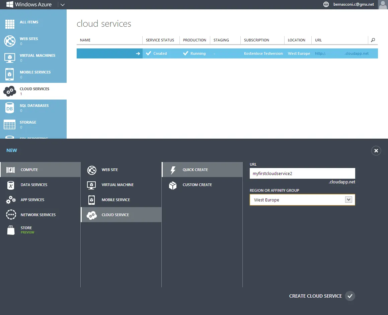Image resolution: width=388 pixels, height=315 pixels.
Task: Click the URL field containing myfirstcloudservice2
Action: [302, 173]
